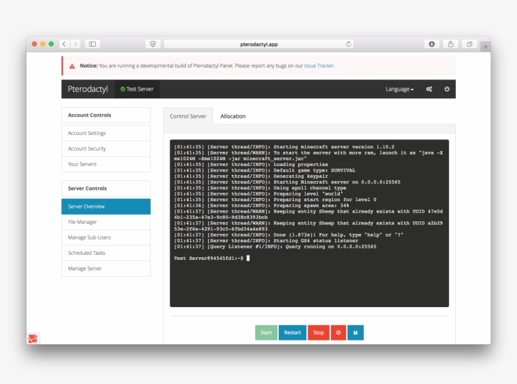Click the Safari forward navigation arrow
This screenshot has width=517, height=384.
pyautogui.click(x=76, y=44)
